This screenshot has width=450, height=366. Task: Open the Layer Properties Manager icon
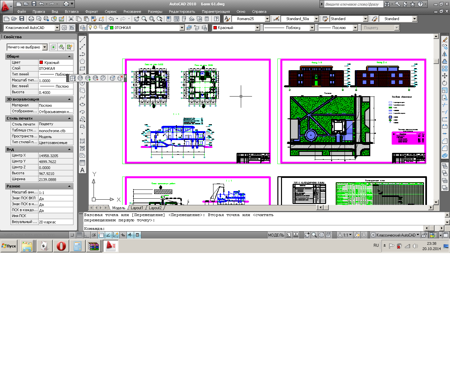point(83,28)
